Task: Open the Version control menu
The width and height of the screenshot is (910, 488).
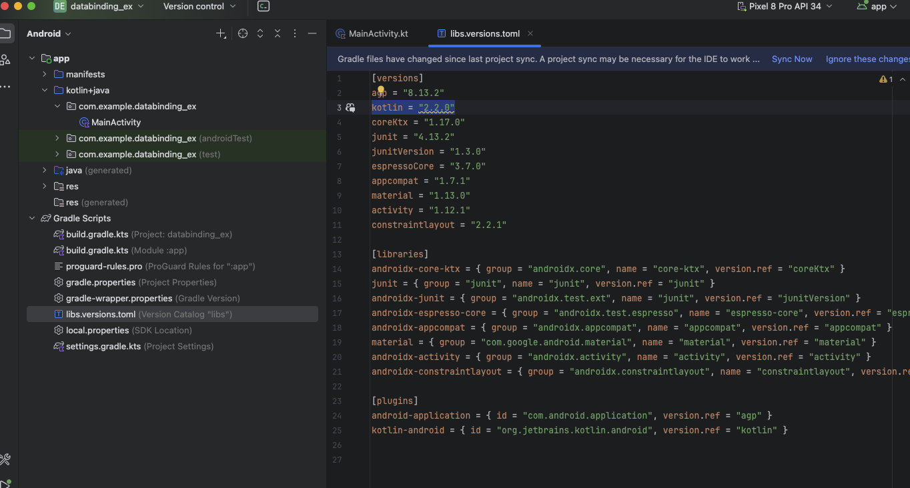Action: pos(199,7)
